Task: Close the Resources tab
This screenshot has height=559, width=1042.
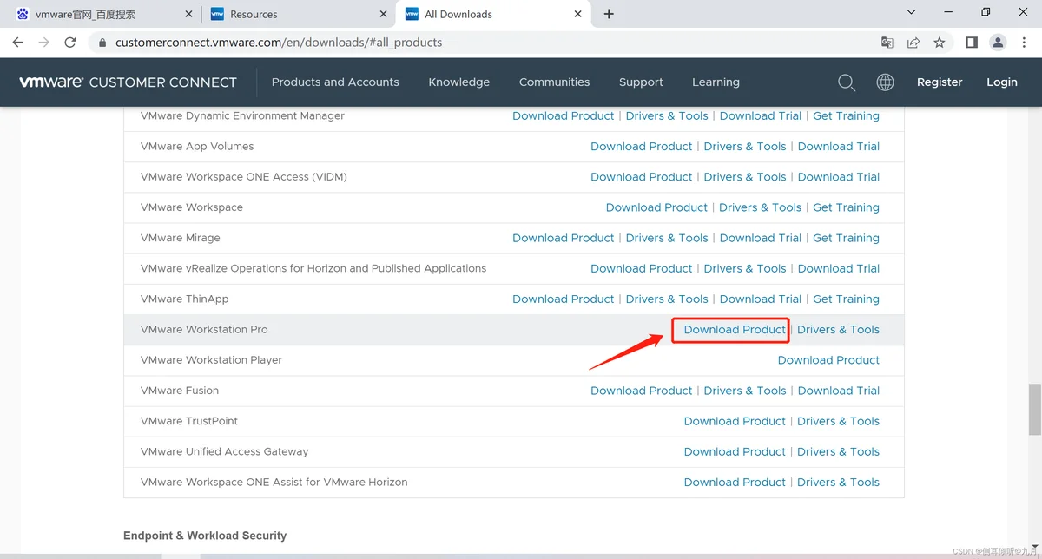Action: point(382,14)
